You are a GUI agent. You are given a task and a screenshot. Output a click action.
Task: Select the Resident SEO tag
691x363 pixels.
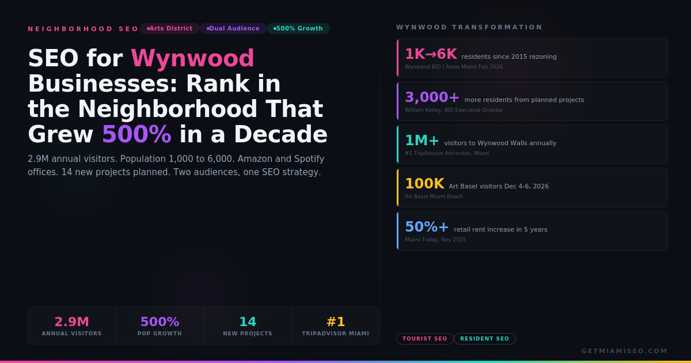point(485,339)
